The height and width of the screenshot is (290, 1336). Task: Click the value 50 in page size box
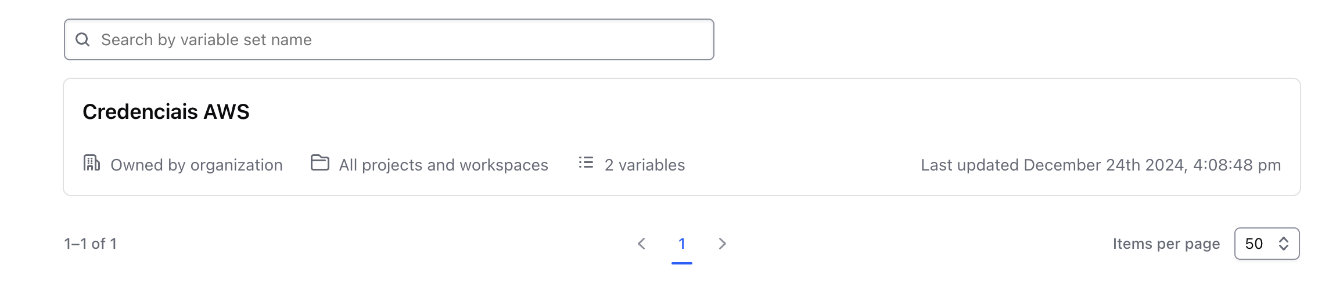pyautogui.click(x=1254, y=244)
